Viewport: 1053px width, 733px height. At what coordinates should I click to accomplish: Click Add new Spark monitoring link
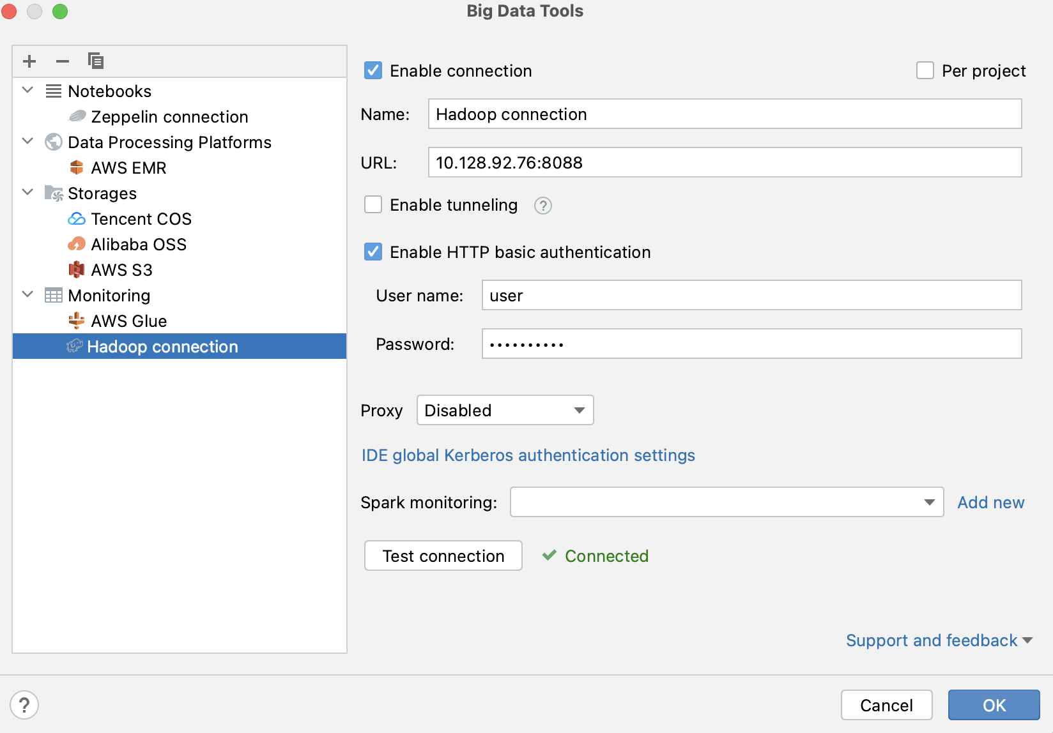click(991, 503)
